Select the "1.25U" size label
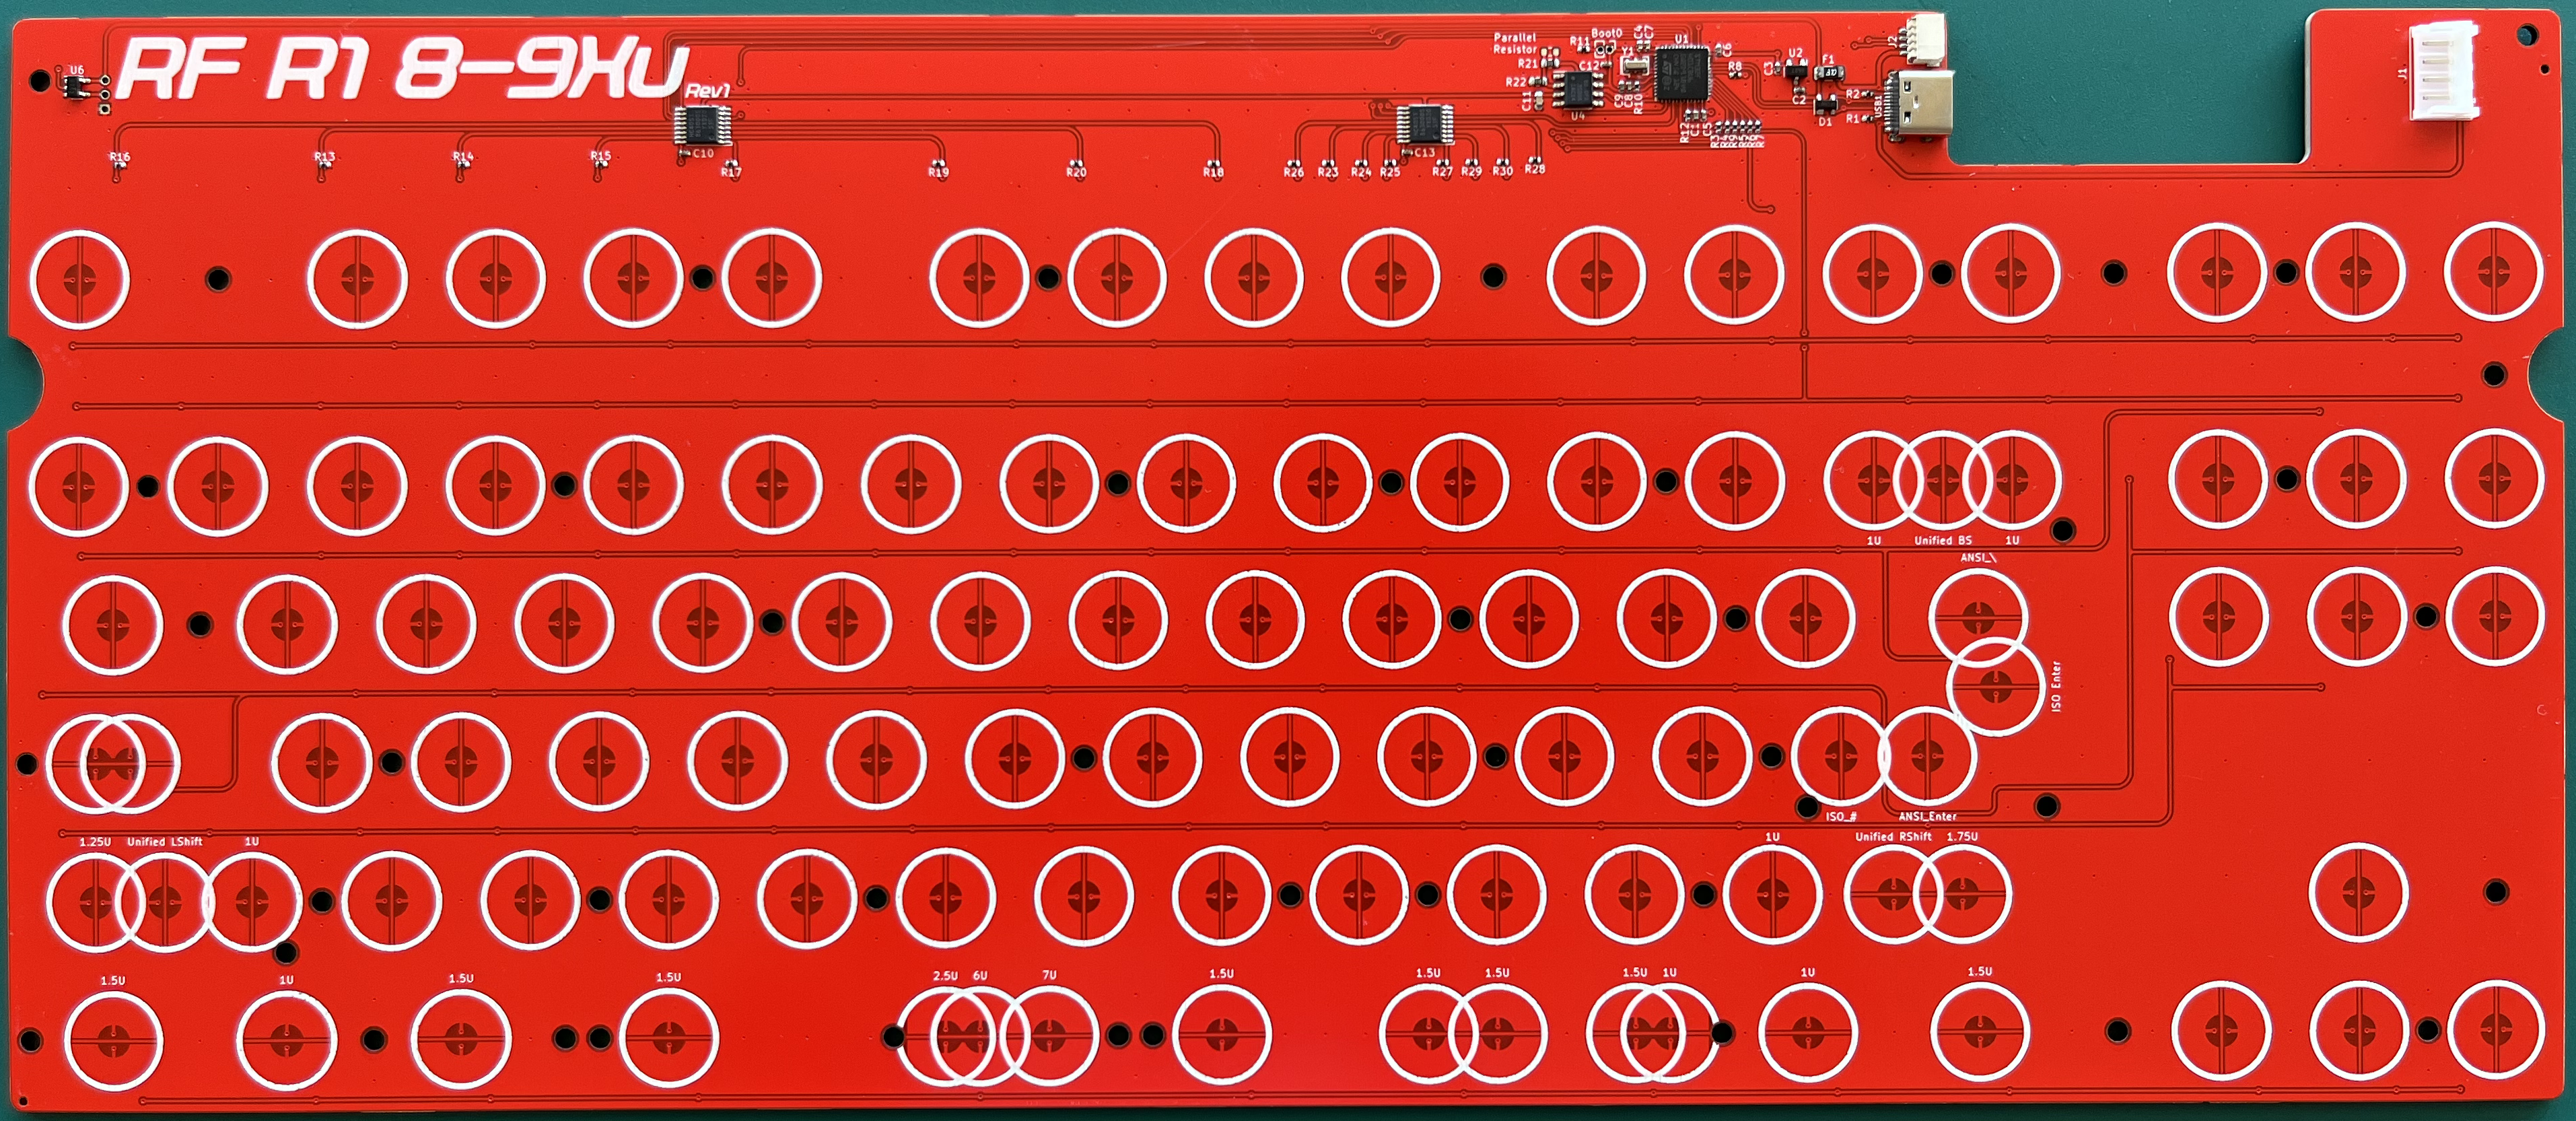2576x1121 pixels. pos(95,842)
